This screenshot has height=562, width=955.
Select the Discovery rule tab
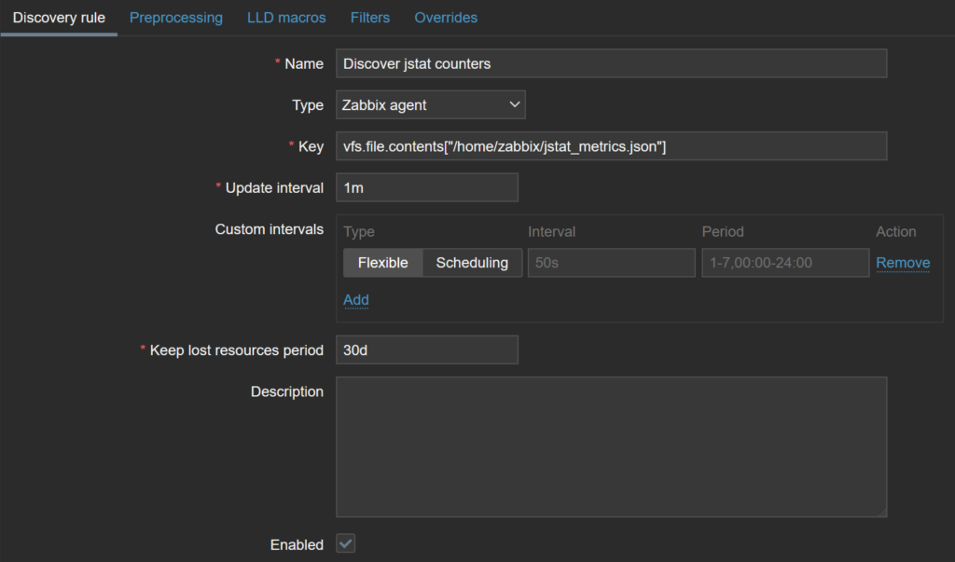(59, 18)
